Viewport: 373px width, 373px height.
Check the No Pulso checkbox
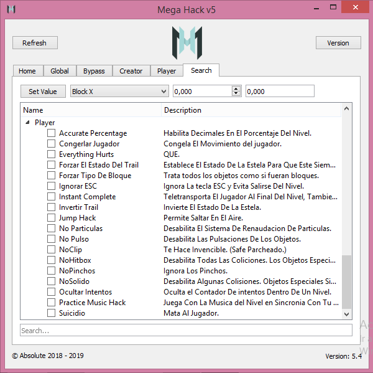(x=51, y=239)
